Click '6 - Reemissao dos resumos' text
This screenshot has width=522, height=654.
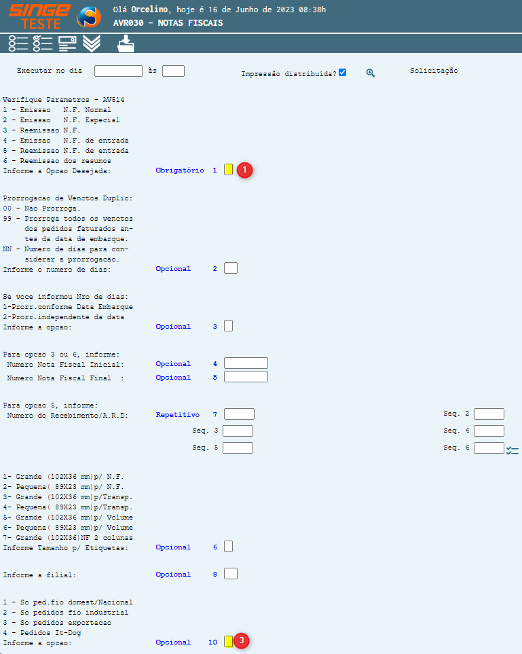[x=57, y=160]
